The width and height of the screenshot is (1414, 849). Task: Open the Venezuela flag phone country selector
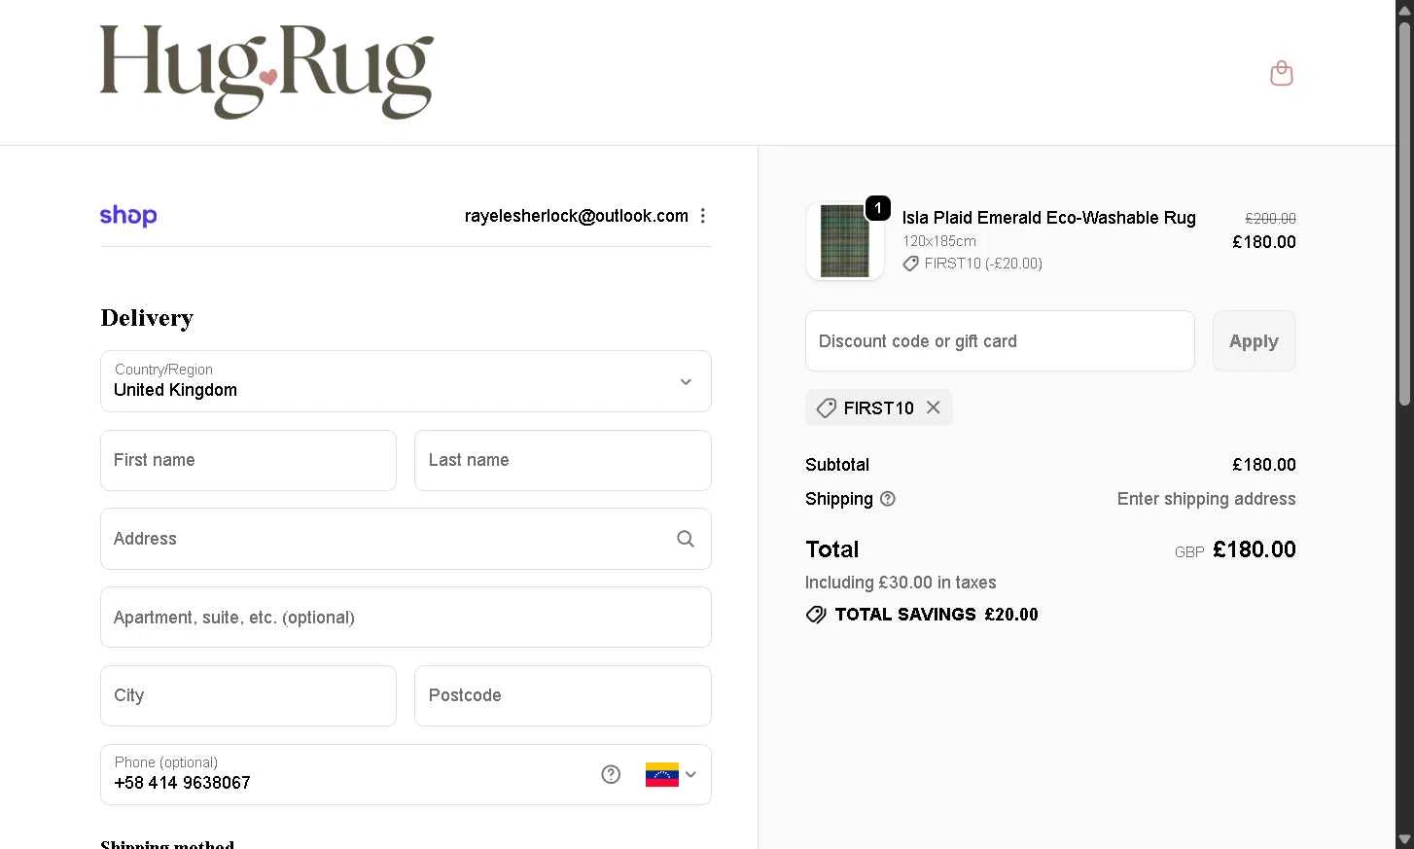[671, 774]
